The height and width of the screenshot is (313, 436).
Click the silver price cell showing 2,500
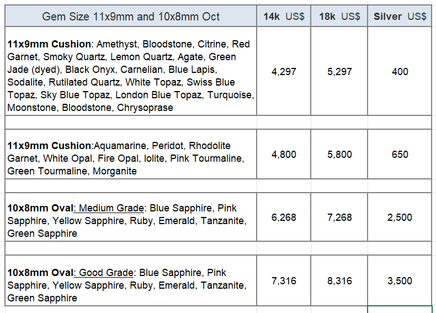pos(400,217)
